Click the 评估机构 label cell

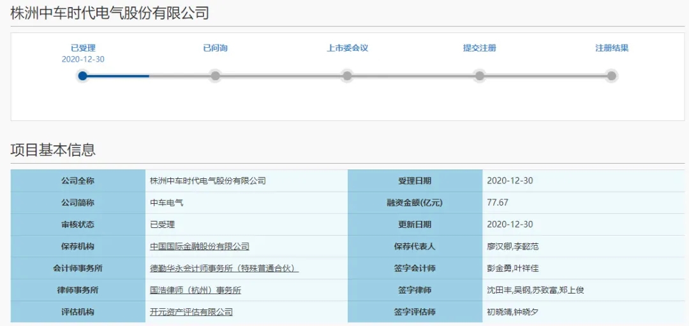pyautogui.click(x=78, y=312)
